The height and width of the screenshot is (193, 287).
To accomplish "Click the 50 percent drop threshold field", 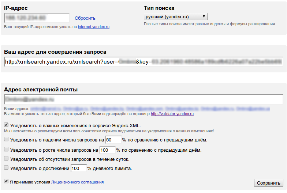I will click(x=113, y=140).
